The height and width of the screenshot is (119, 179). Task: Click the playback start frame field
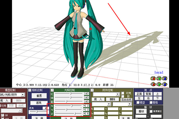coord(141,116)
